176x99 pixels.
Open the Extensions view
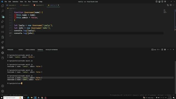[x=2, y=27]
